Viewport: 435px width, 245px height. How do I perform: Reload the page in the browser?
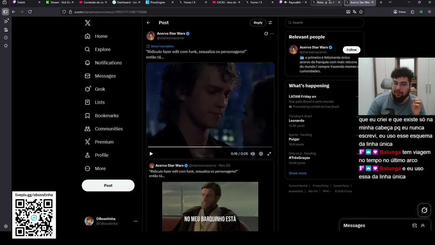30,12
